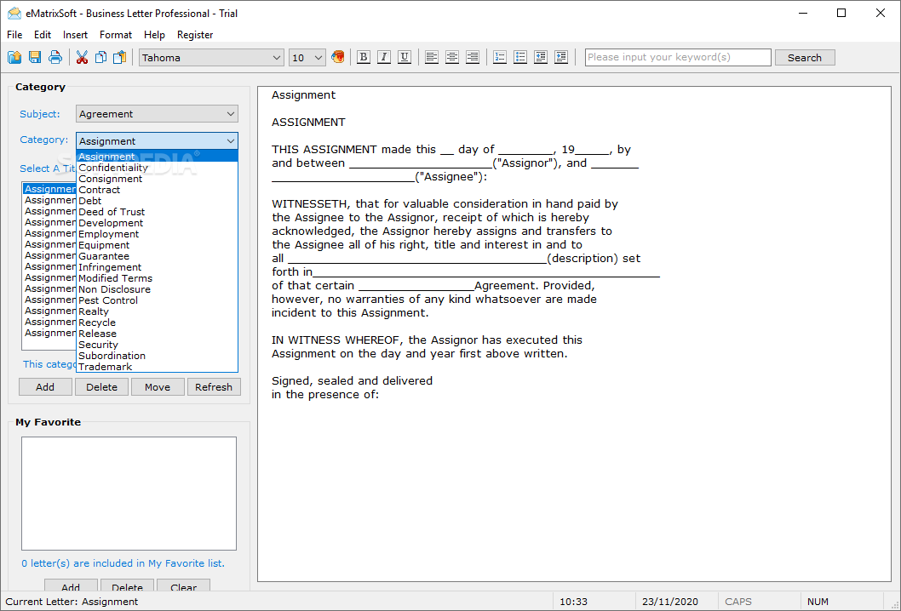Open the Help menu
This screenshot has height=611, width=901.
pos(154,35)
